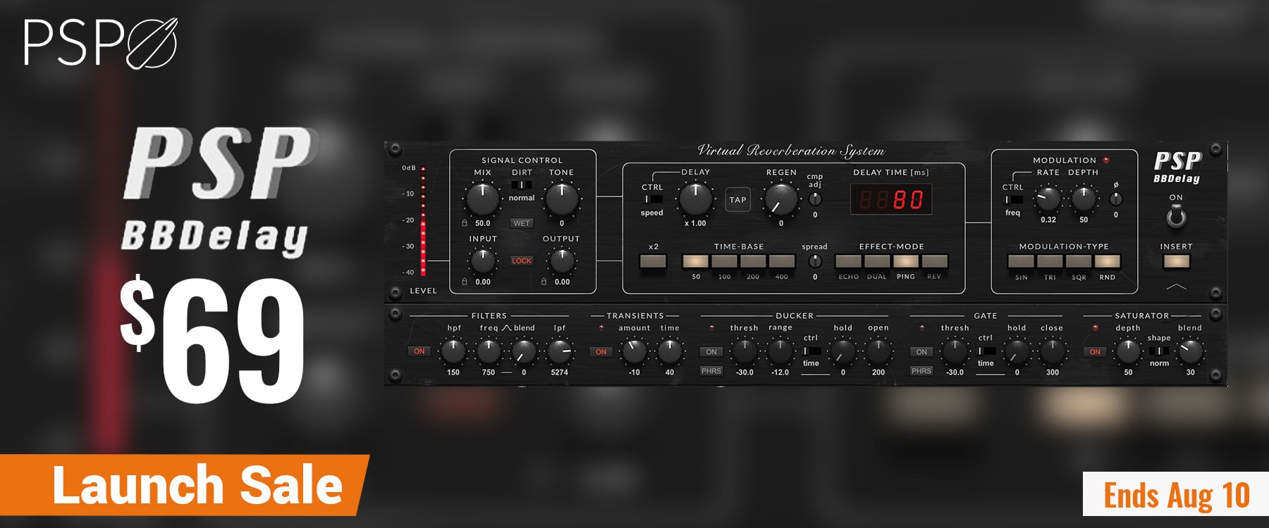Click the modulation RATE knob
Viewport: 1269px width, 528px height.
click(x=1048, y=199)
